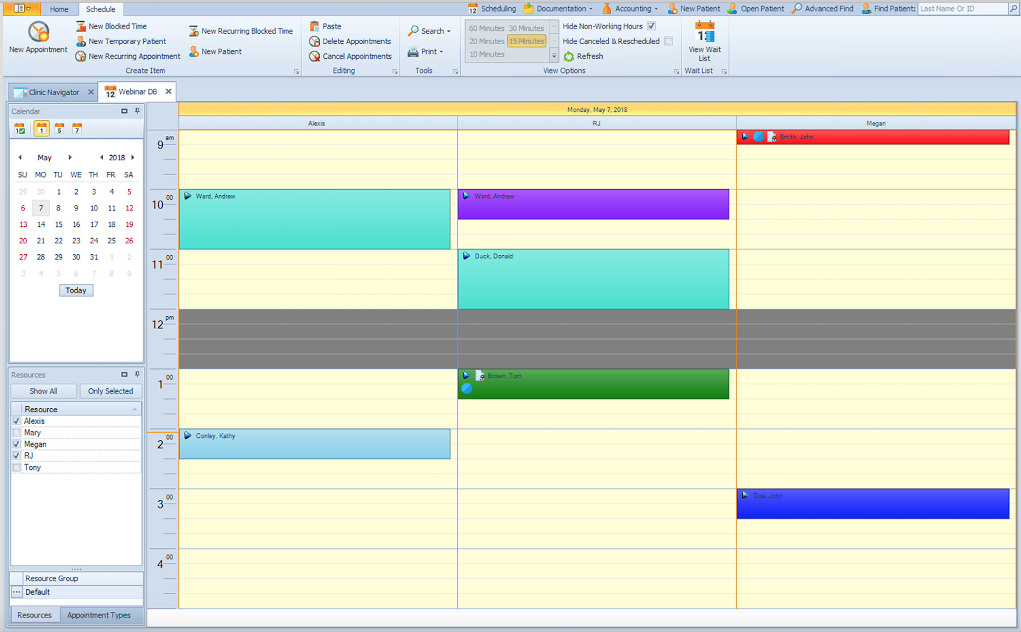The image size is (1021, 632).
Task: Switch to Appointment Types tab
Action: coord(99,615)
